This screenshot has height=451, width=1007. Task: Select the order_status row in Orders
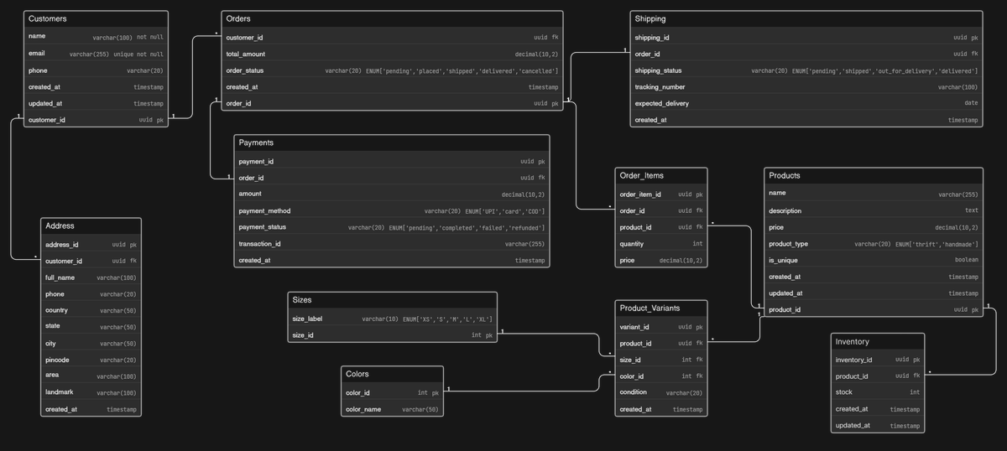(392, 70)
